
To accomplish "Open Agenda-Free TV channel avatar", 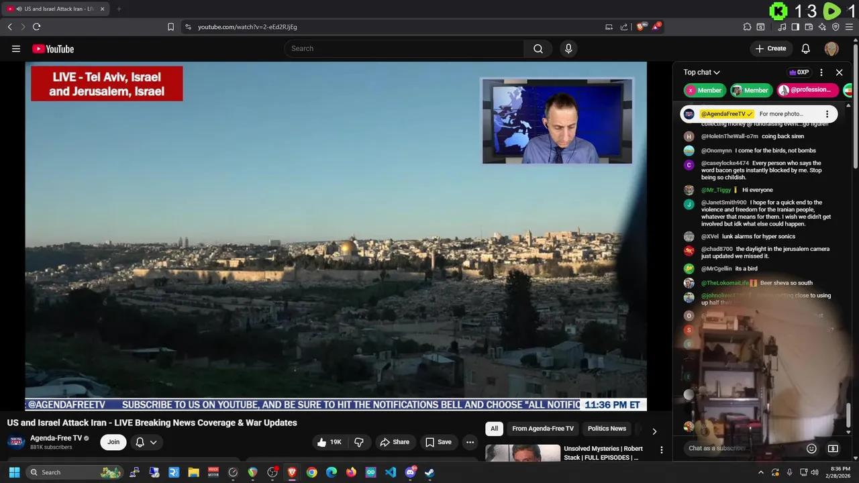I will [x=16, y=442].
